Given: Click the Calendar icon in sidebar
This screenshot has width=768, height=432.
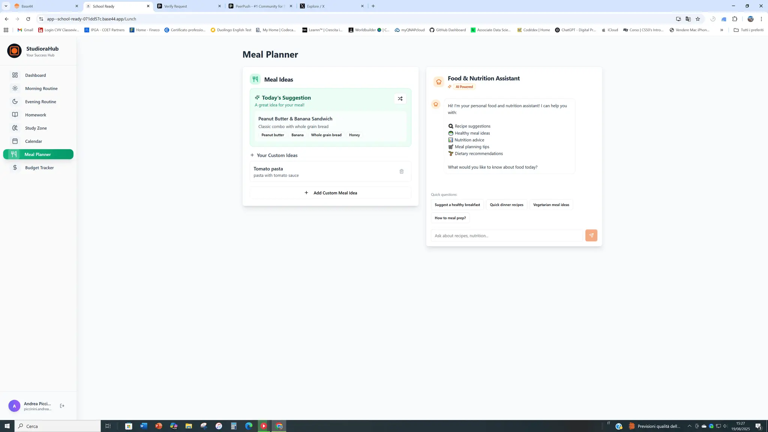Looking at the screenshot, I should (15, 141).
